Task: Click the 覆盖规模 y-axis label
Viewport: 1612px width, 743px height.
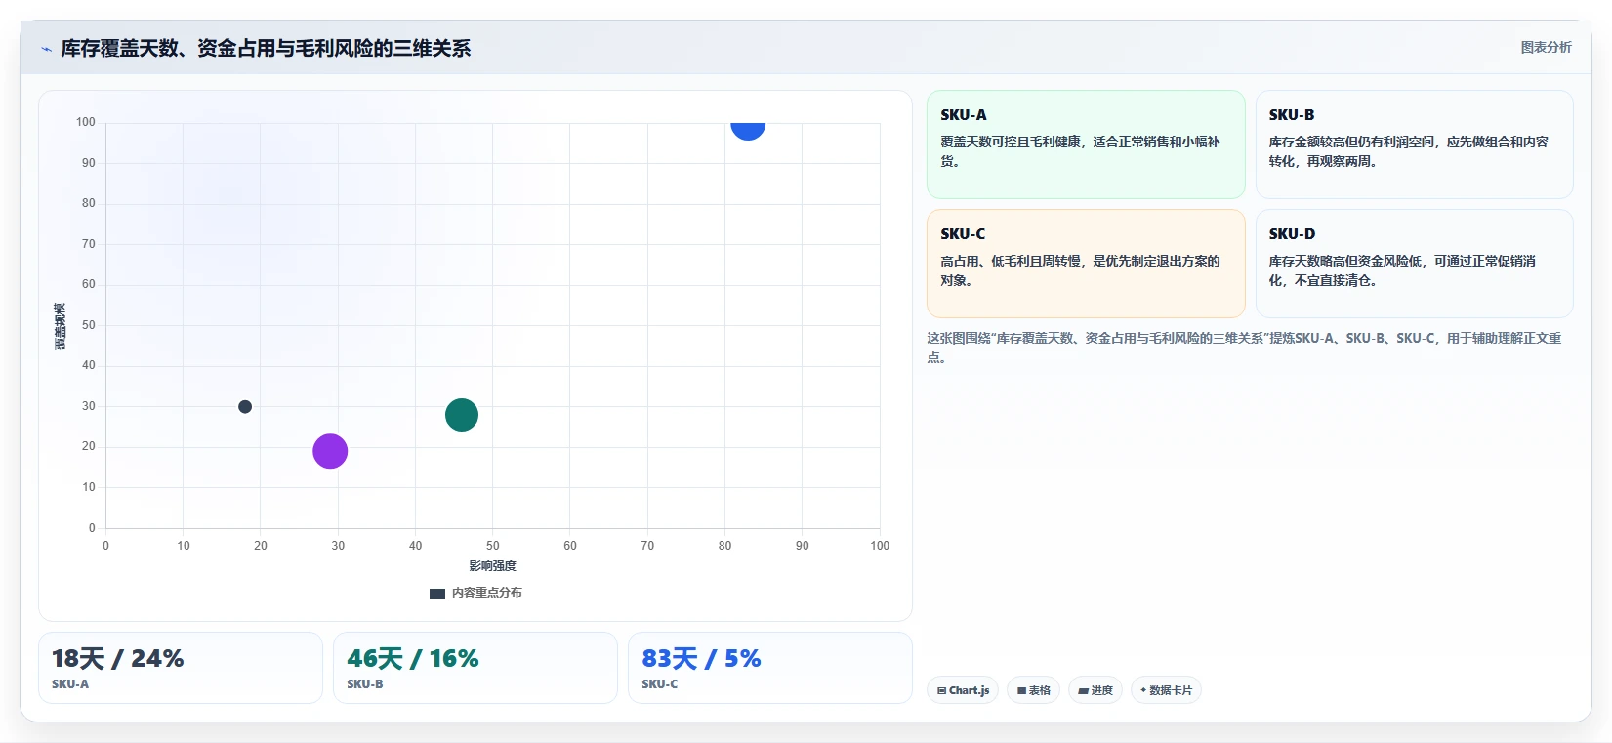Action: tap(60, 326)
